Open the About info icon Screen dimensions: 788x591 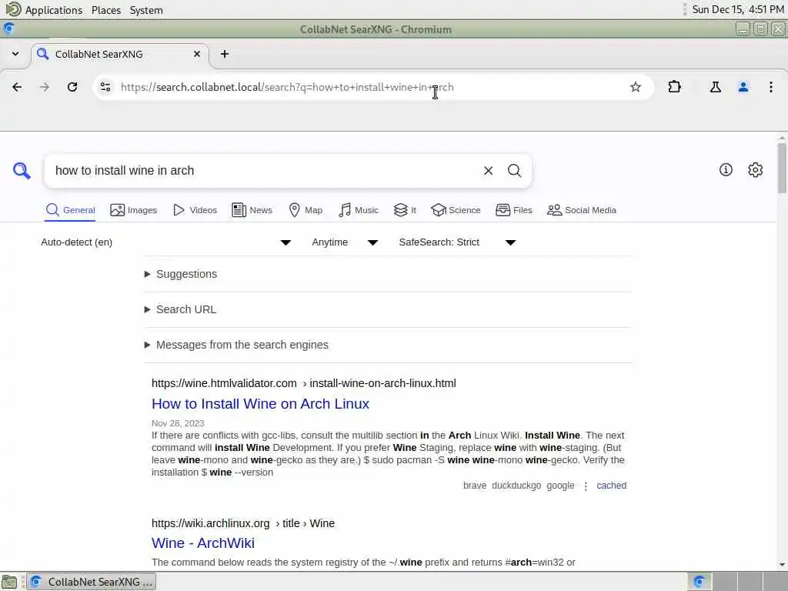tap(725, 170)
